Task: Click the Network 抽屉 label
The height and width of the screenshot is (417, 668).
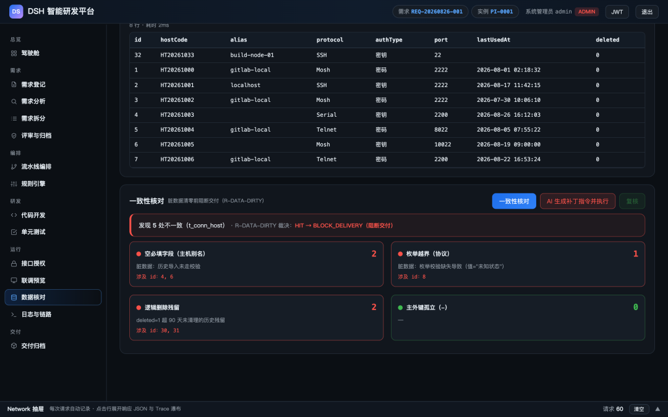Action: coord(25,409)
